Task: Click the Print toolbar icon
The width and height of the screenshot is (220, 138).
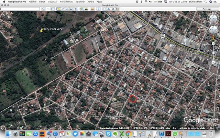Action: (109, 9)
